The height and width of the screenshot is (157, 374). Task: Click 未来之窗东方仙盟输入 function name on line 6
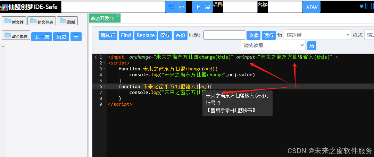click(169, 87)
